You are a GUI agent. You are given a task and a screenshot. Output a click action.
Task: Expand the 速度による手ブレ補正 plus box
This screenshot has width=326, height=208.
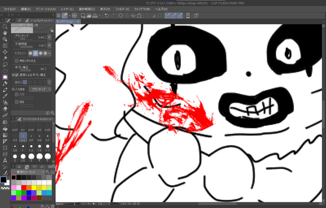[13, 75]
